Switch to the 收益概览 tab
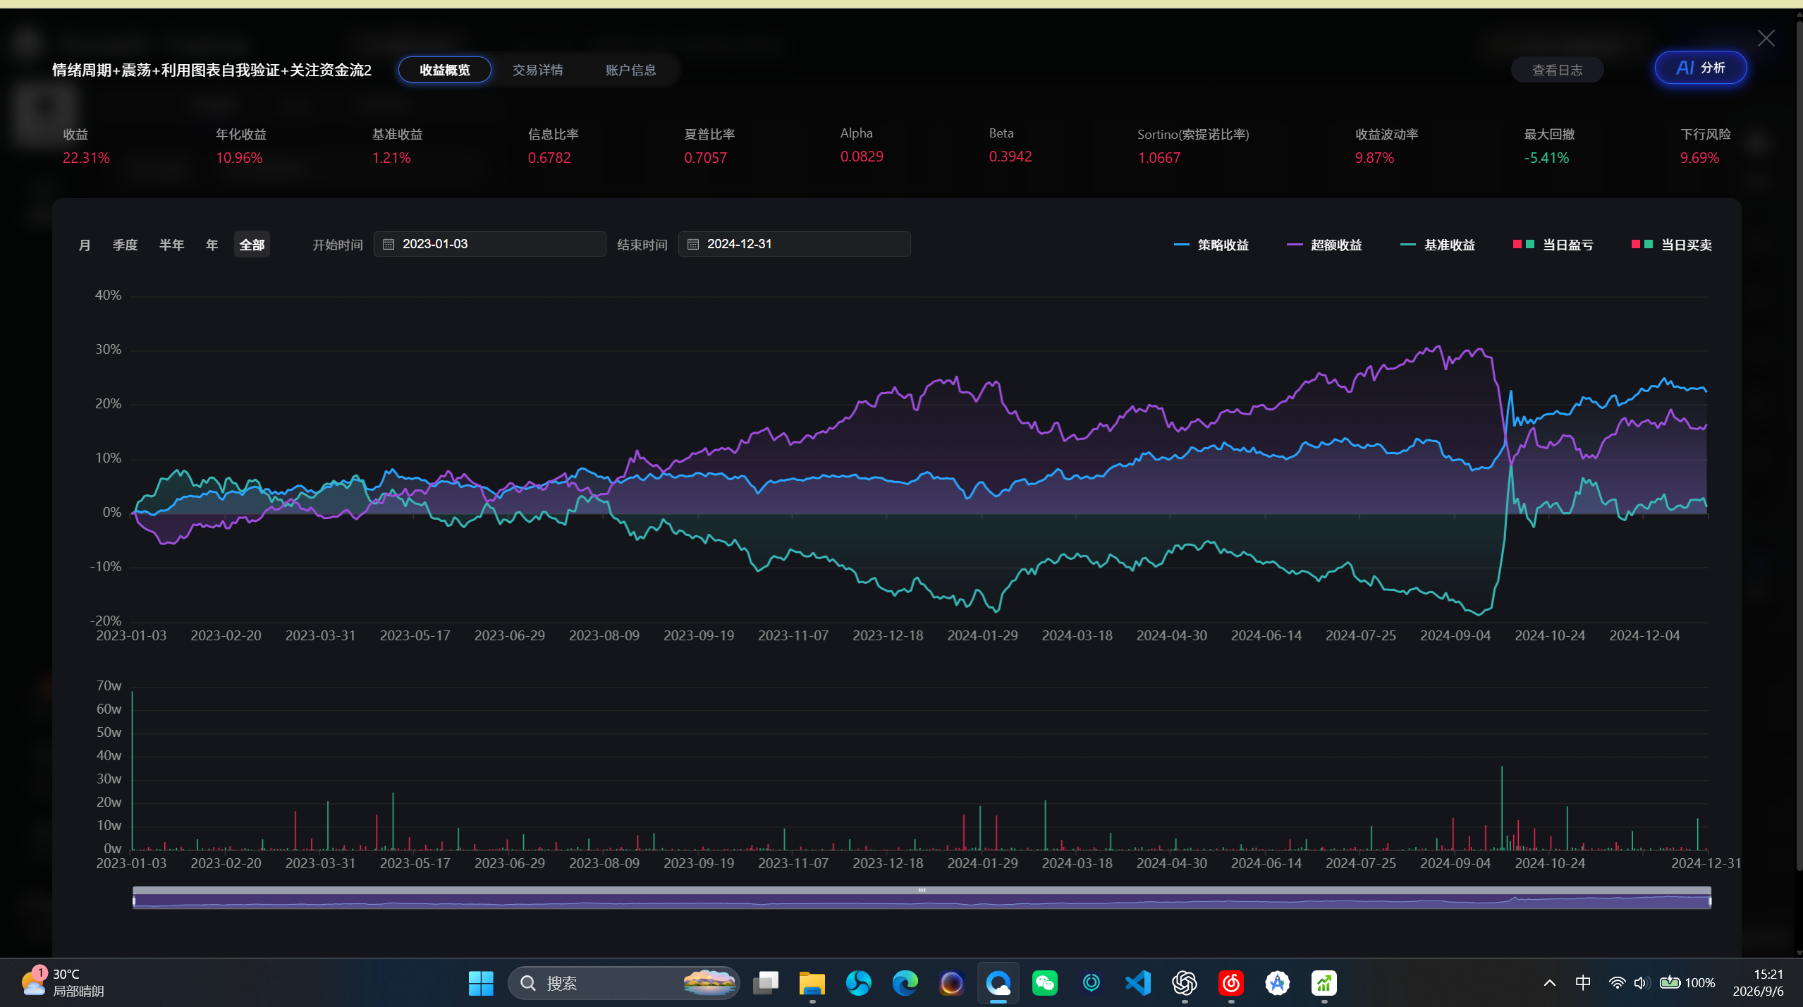The height and width of the screenshot is (1007, 1803). click(x=444, y=70)
